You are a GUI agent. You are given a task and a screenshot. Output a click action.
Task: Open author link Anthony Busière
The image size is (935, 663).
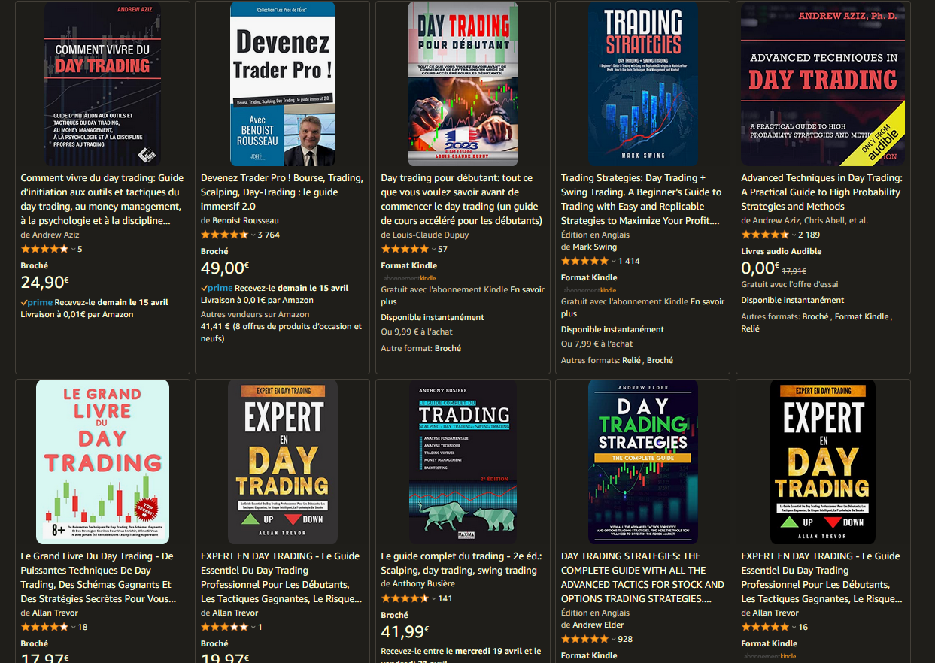point(423,584)
